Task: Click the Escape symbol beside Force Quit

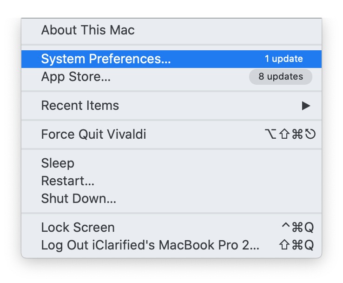Action: coord(310,135)
